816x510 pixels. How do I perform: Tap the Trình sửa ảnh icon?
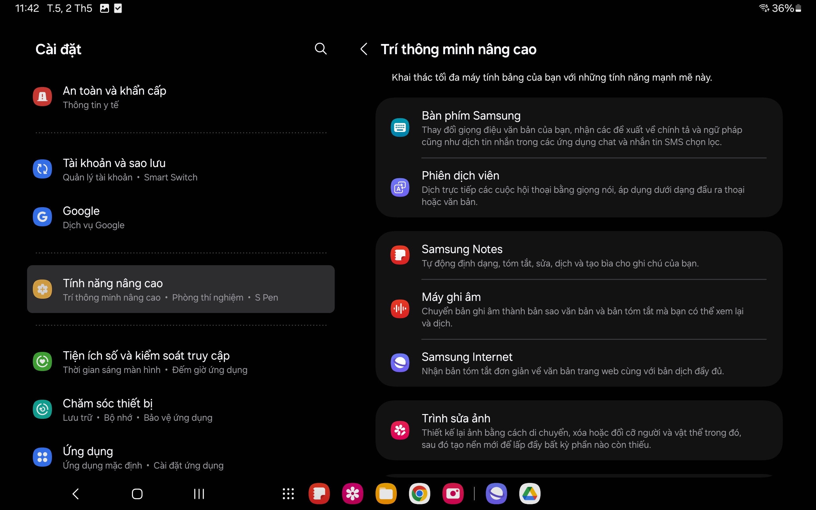point(400,430)
